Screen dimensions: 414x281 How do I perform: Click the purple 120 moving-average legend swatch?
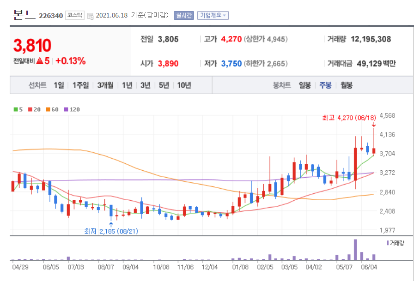66,109
